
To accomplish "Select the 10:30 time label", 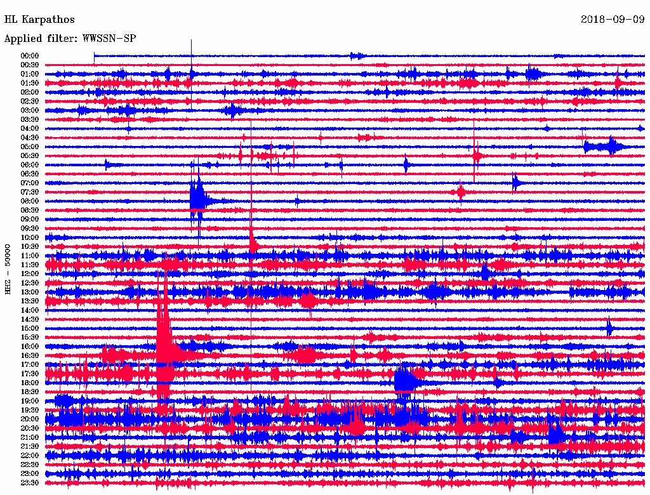I will pyautogui.click(x=30, y=247).
